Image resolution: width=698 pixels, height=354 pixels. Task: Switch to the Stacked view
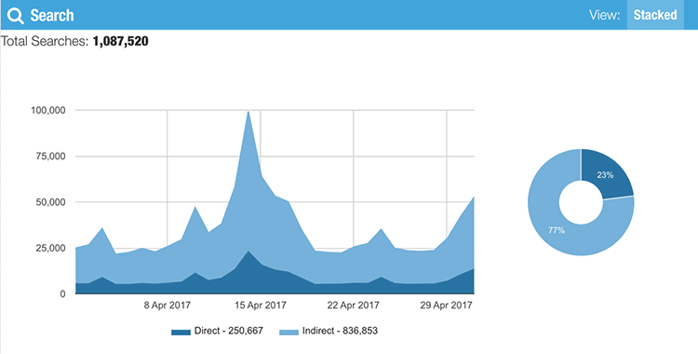(x=655, y=15)
